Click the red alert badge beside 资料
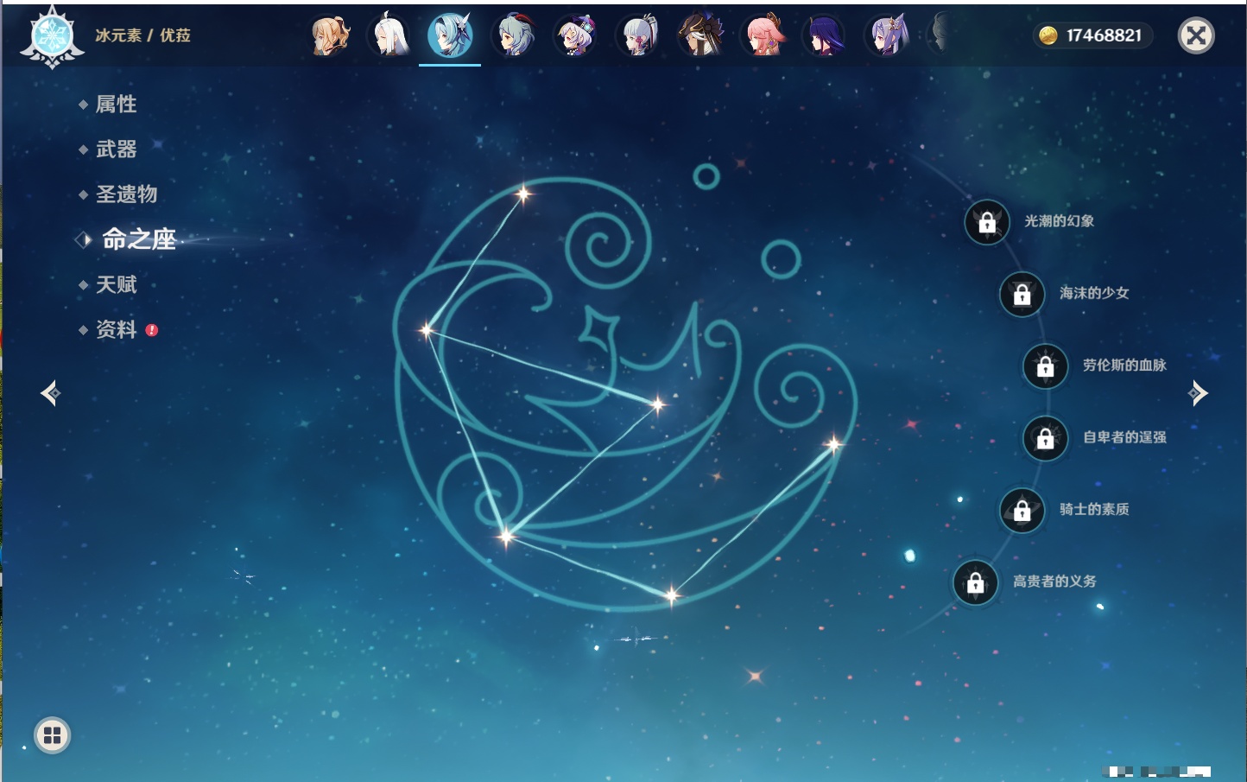 tap(152, 330)
